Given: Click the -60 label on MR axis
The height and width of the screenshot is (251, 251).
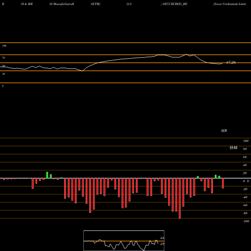Looking at the screenshot, I should tap(245, 205).
